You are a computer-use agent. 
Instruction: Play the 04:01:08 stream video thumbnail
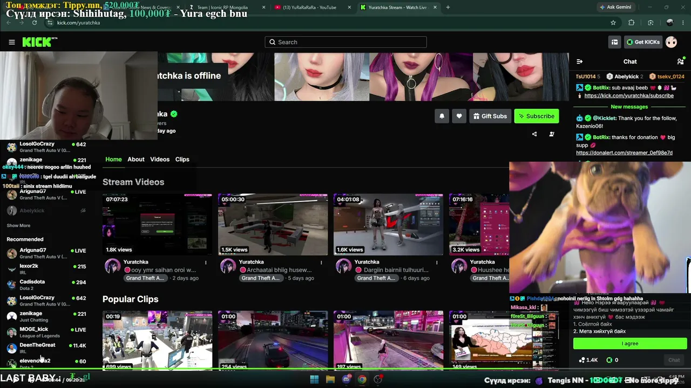point(388,225)
